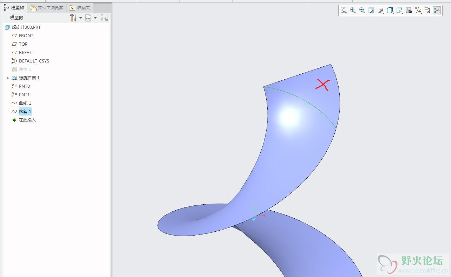Open the datum display filters dropdown
Viewport: 451px width, 277px height.
[x=418, y=11]
